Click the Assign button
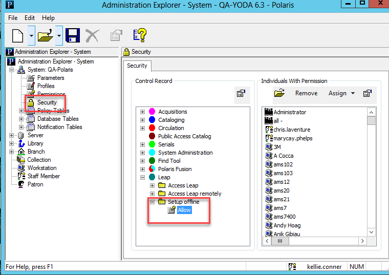Screen dimensions: 389x275 pyautogui.click(x=337, y=93)
